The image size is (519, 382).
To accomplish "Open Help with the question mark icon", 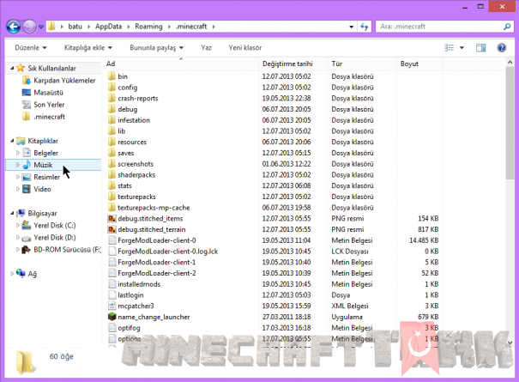I will click(502, 48).
